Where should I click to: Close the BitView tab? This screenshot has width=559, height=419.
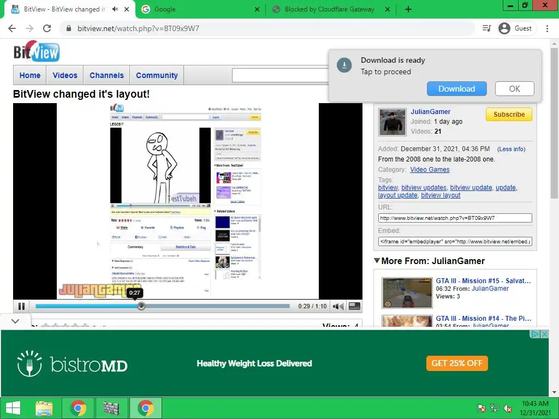coord(127,9)
